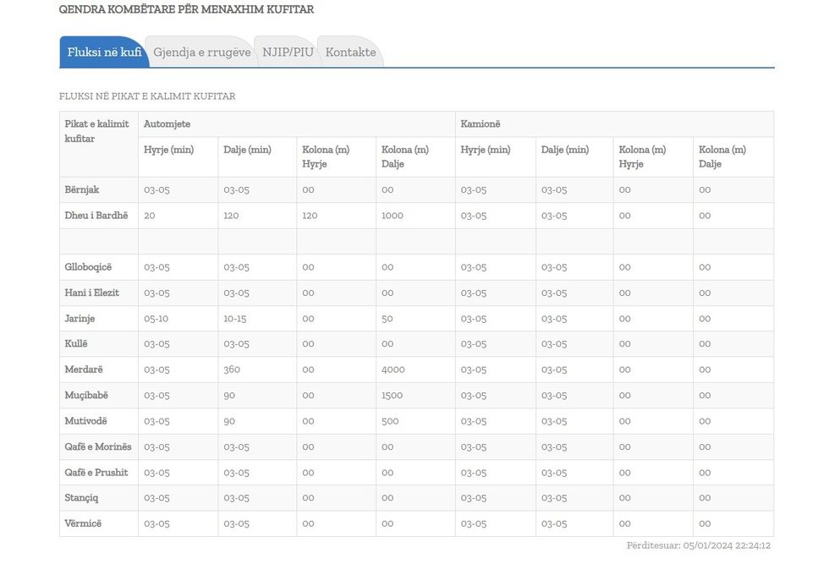
Task: Click the Kamionë column group header
Action: 480,124
